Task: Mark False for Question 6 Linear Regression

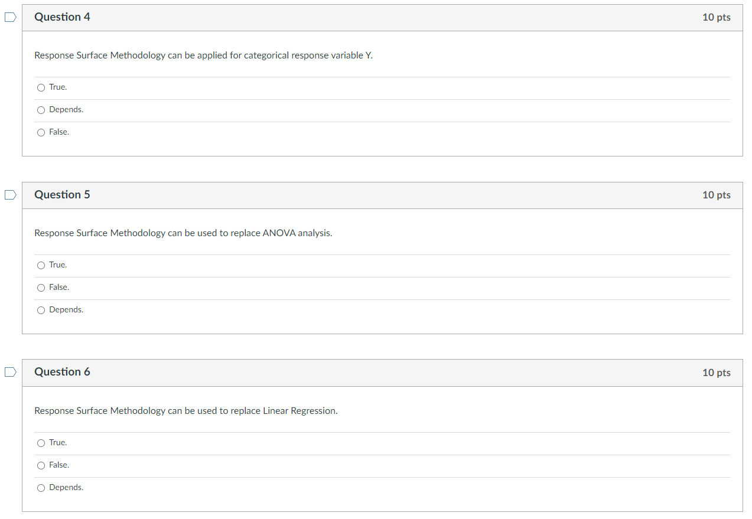Action: 41,465
